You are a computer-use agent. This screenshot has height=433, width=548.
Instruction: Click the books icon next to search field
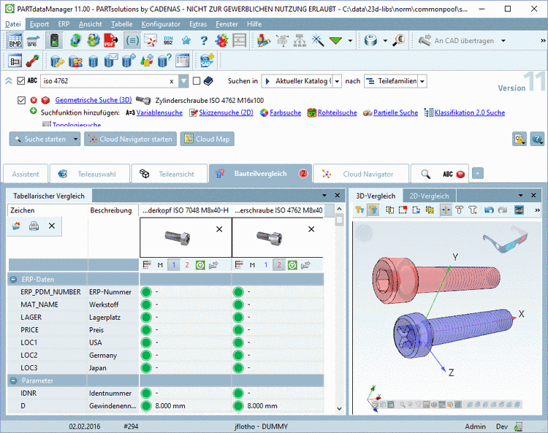pyautogui.click(x=208, y=81)
